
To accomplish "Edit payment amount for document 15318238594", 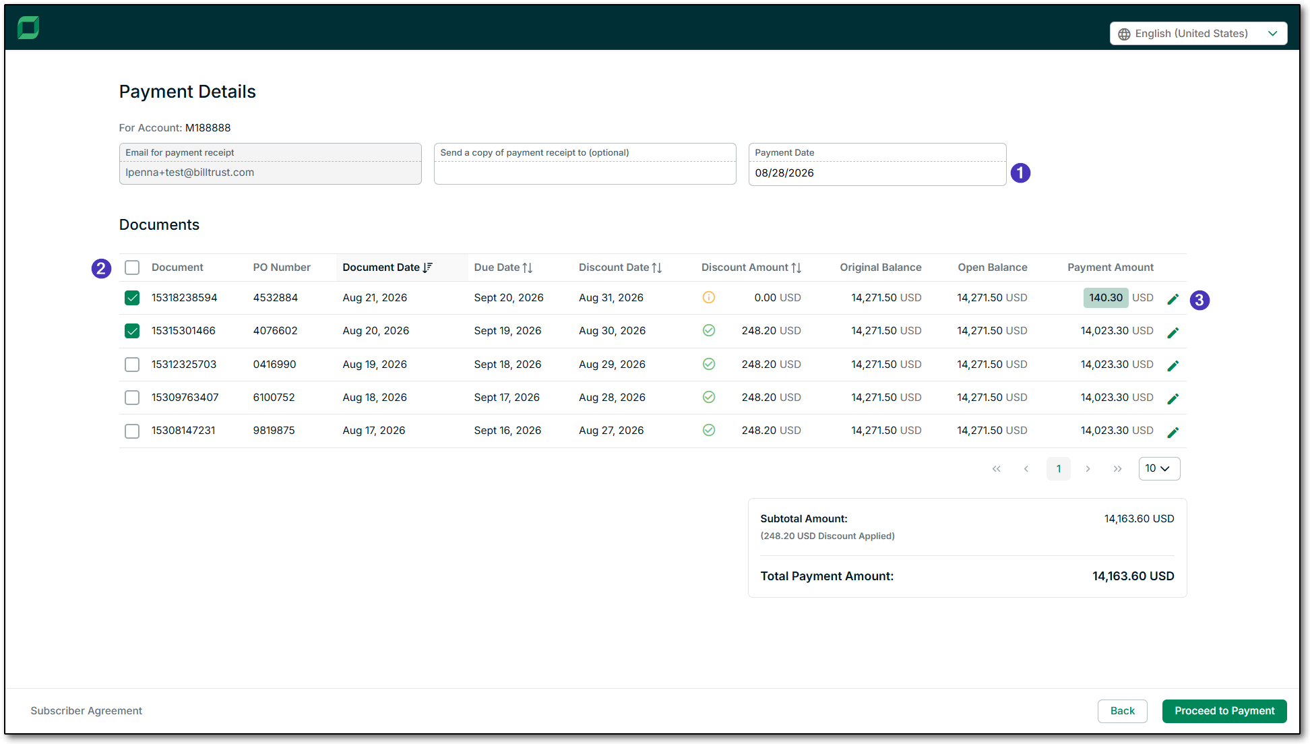I will (x=1173, y=299).
